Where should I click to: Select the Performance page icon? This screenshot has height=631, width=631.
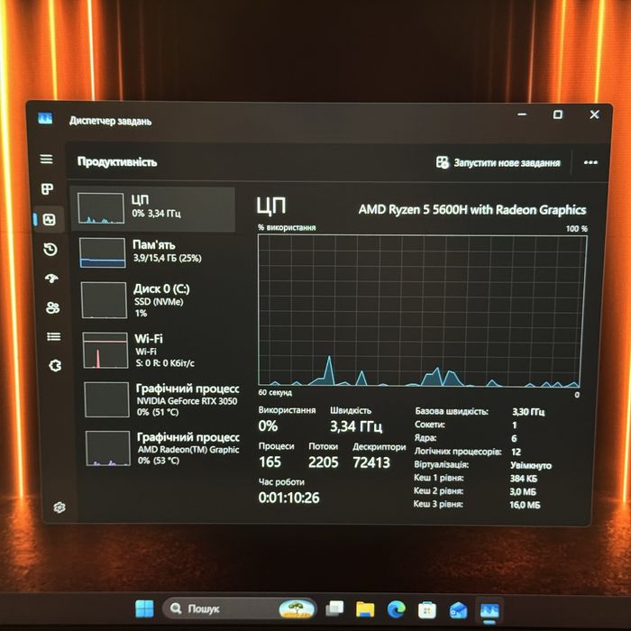pyautogui.click(x=49, y=220)
